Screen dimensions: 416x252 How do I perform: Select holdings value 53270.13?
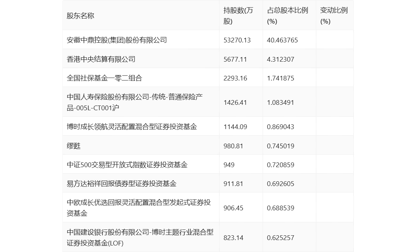coord(237,40)
